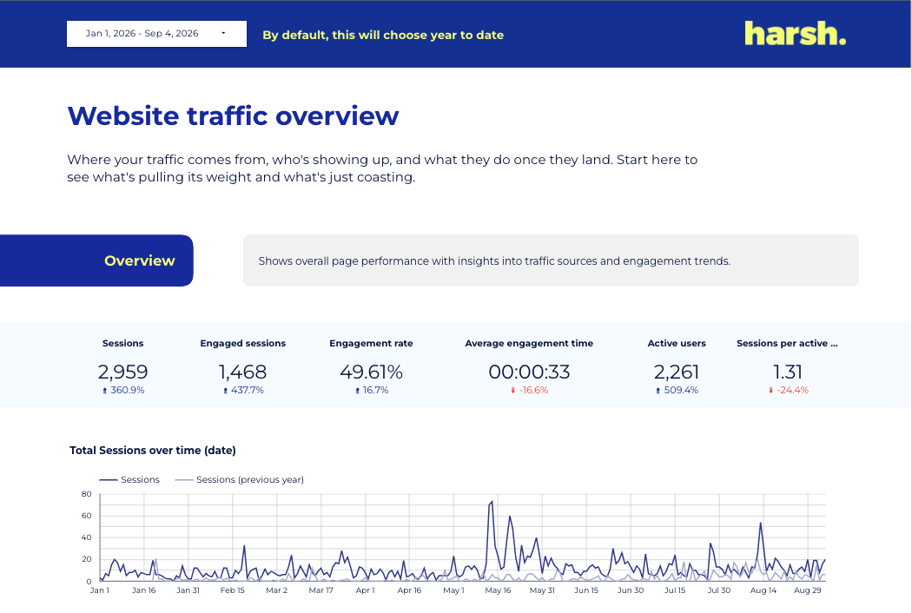Click the Overview description text box
This screenshot has height=613, width=912.
pos(551,260)
